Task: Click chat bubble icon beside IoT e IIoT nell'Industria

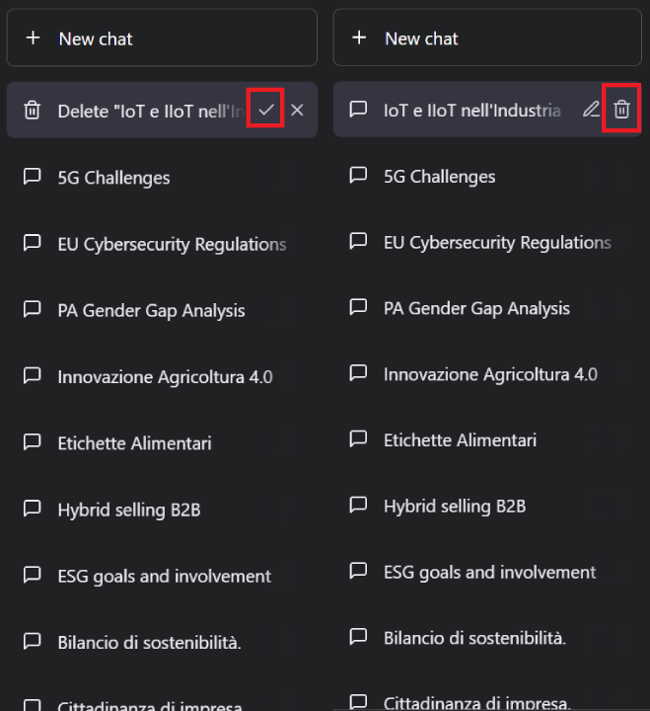Action: pos(359,110)
